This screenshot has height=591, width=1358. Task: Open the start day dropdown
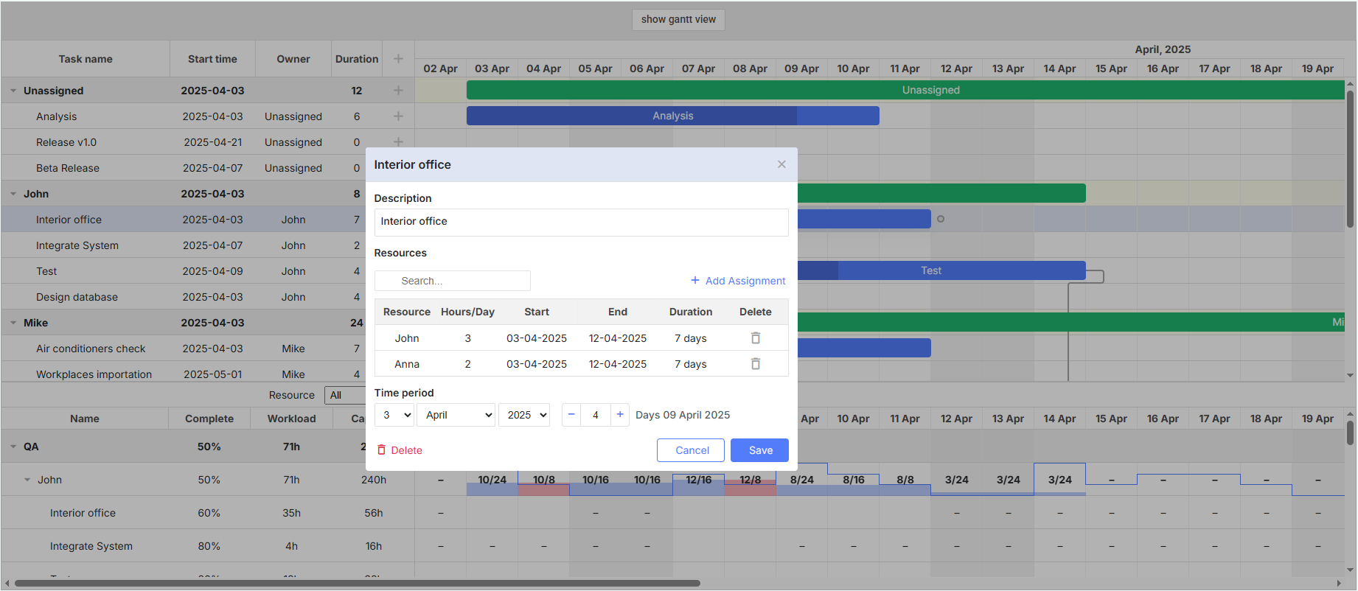point(394,415)
